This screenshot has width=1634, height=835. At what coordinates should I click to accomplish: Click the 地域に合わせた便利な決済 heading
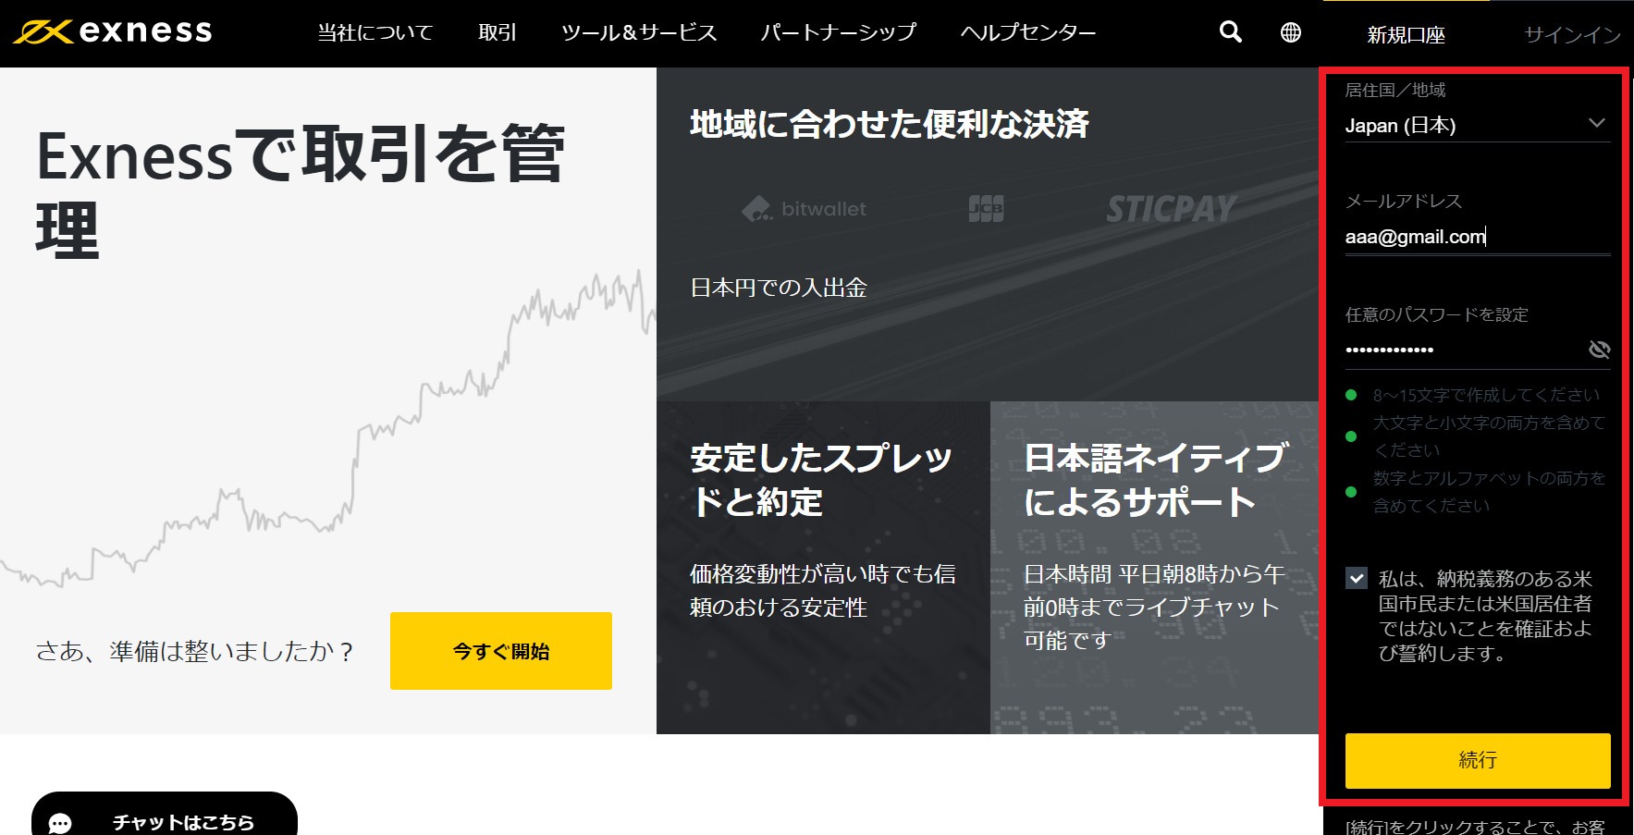click(x=889, y=124)
